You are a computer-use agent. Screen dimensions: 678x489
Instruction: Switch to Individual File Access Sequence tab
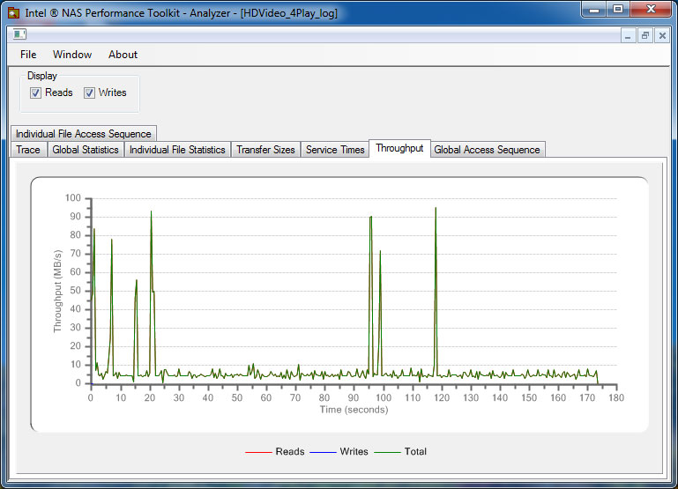click(x=84, y=134)
